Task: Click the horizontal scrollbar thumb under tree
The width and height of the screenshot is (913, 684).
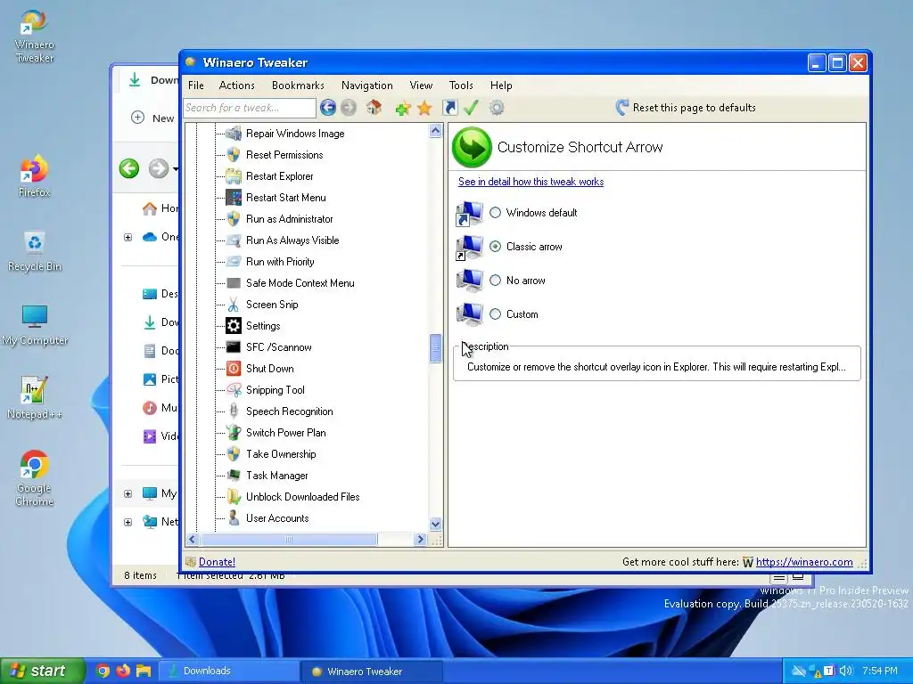Action: 289,539
